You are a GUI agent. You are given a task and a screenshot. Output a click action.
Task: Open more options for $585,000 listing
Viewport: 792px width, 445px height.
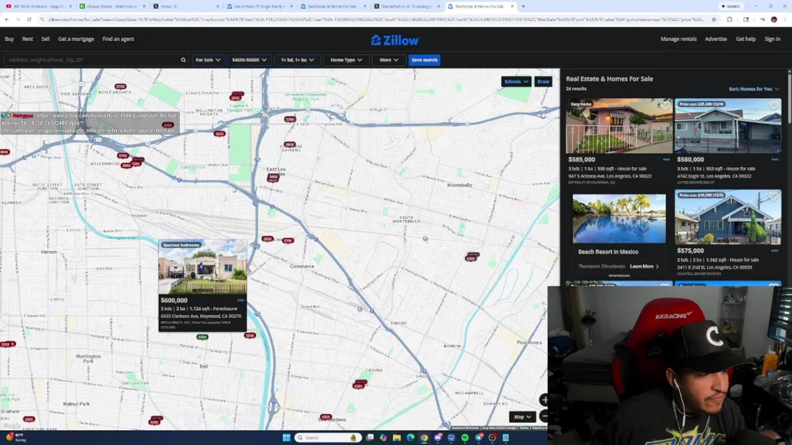666,159
